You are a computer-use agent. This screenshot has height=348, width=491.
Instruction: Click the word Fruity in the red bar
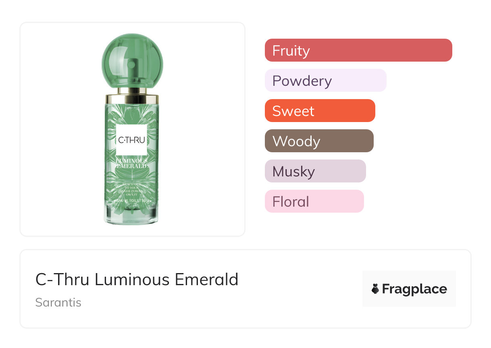(x=291, y=50)
